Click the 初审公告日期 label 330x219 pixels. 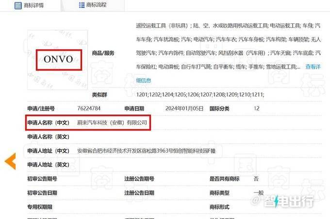click(42, 193)
